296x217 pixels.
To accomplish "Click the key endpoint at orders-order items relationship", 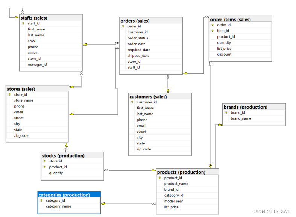I will 185,73.
